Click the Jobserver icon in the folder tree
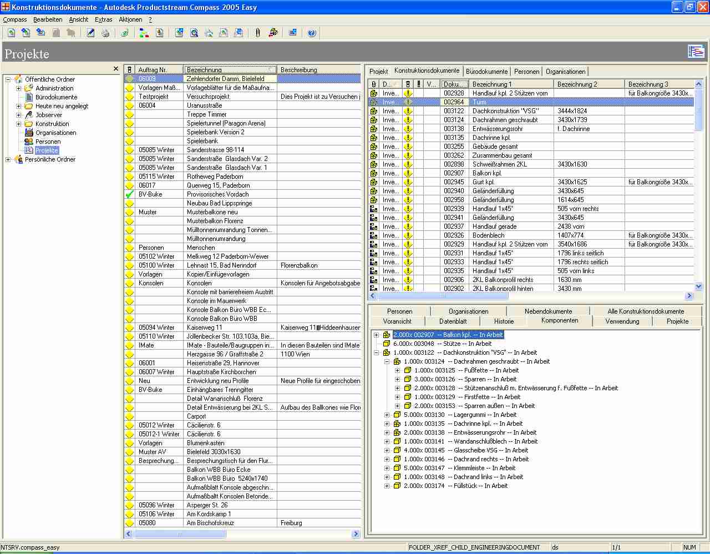This screenshot has width=710, height=554. pyautogui.click(x=29, y=115)
